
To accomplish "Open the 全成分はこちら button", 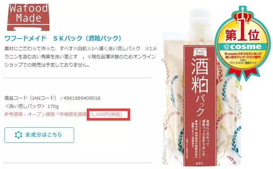I will click(x=40, y=135).
